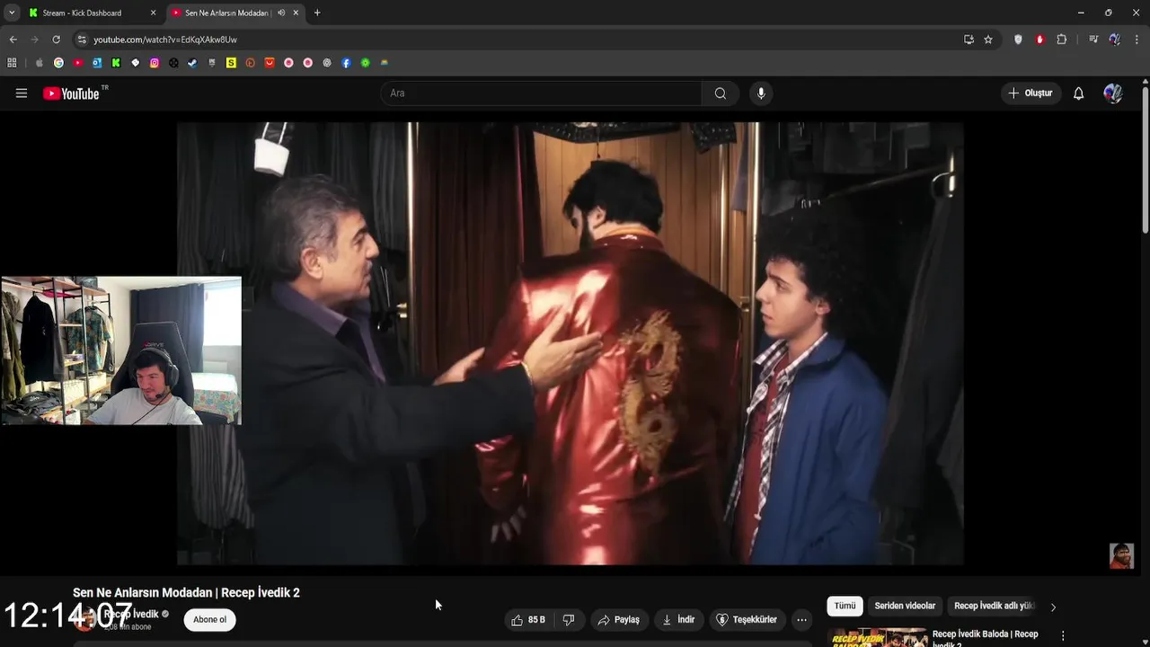Viewport: 1150px width, 647px height.
Task: Open the Recep İvedik channel name
Action: (x=131, y=615)
